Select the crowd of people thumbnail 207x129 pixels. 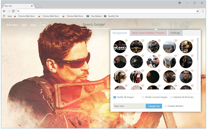coord(169,77)
